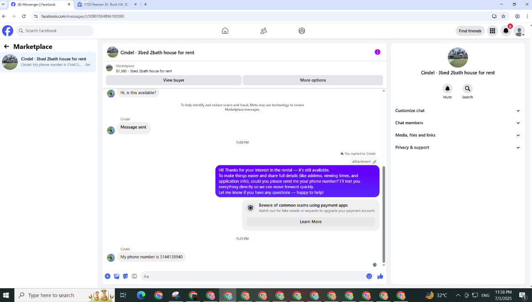Open the Friends icon in top navigation

[263, 31]
